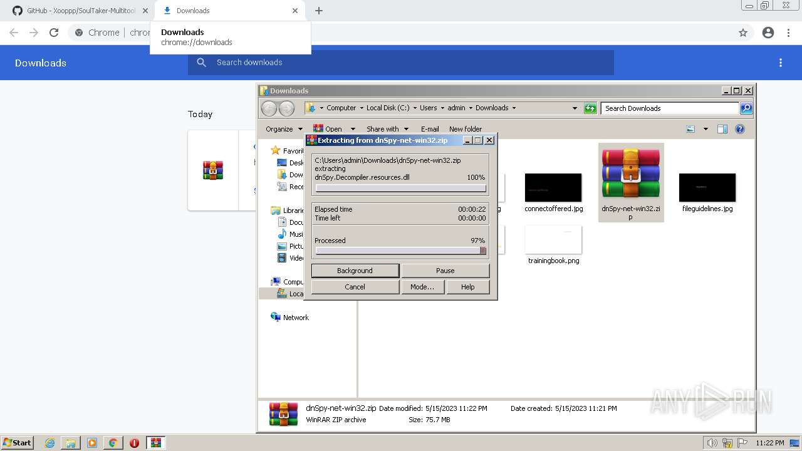Click the Explorer Back navigation button

(269, 108)
